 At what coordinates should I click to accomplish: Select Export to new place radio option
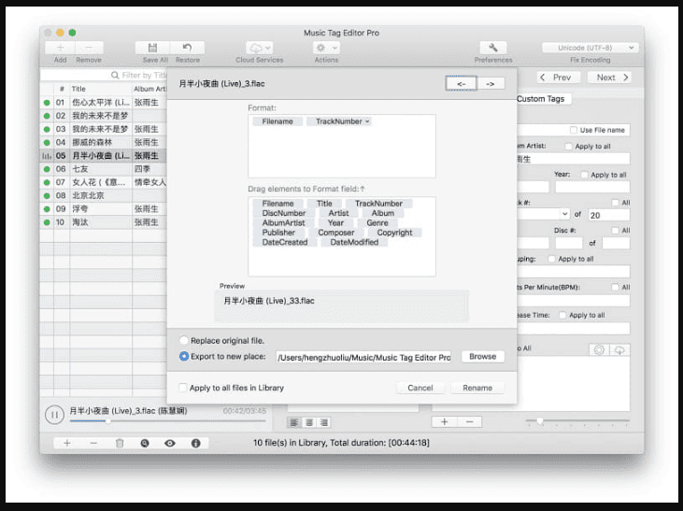(x=184, y=356)
